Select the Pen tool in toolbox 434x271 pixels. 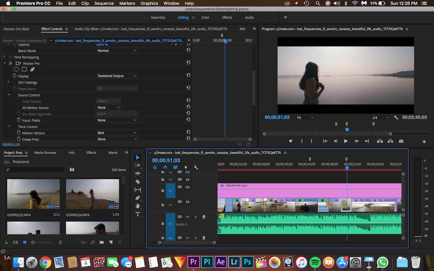138,198
